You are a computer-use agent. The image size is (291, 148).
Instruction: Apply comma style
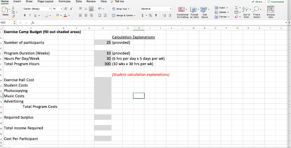click(x=156, y=16)
